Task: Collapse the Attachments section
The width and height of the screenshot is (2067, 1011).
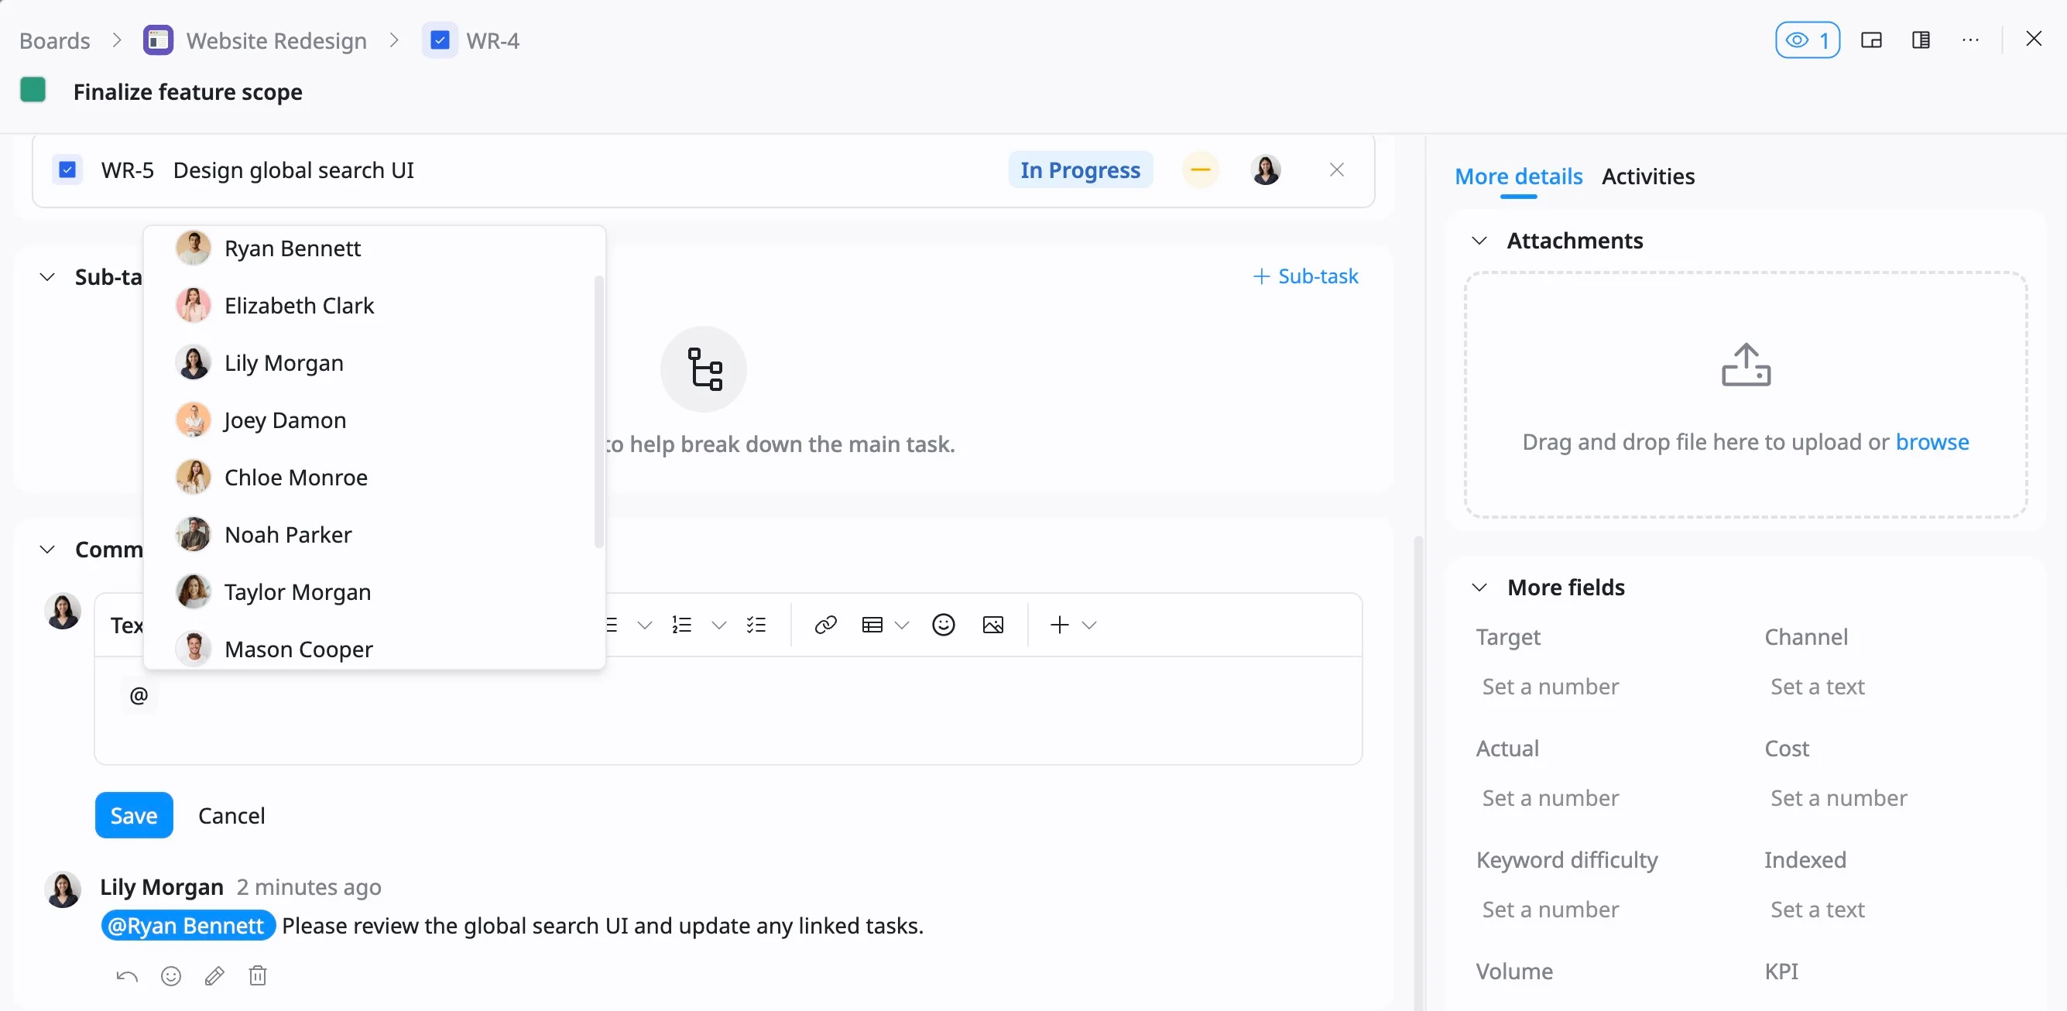Action: 1479,241
